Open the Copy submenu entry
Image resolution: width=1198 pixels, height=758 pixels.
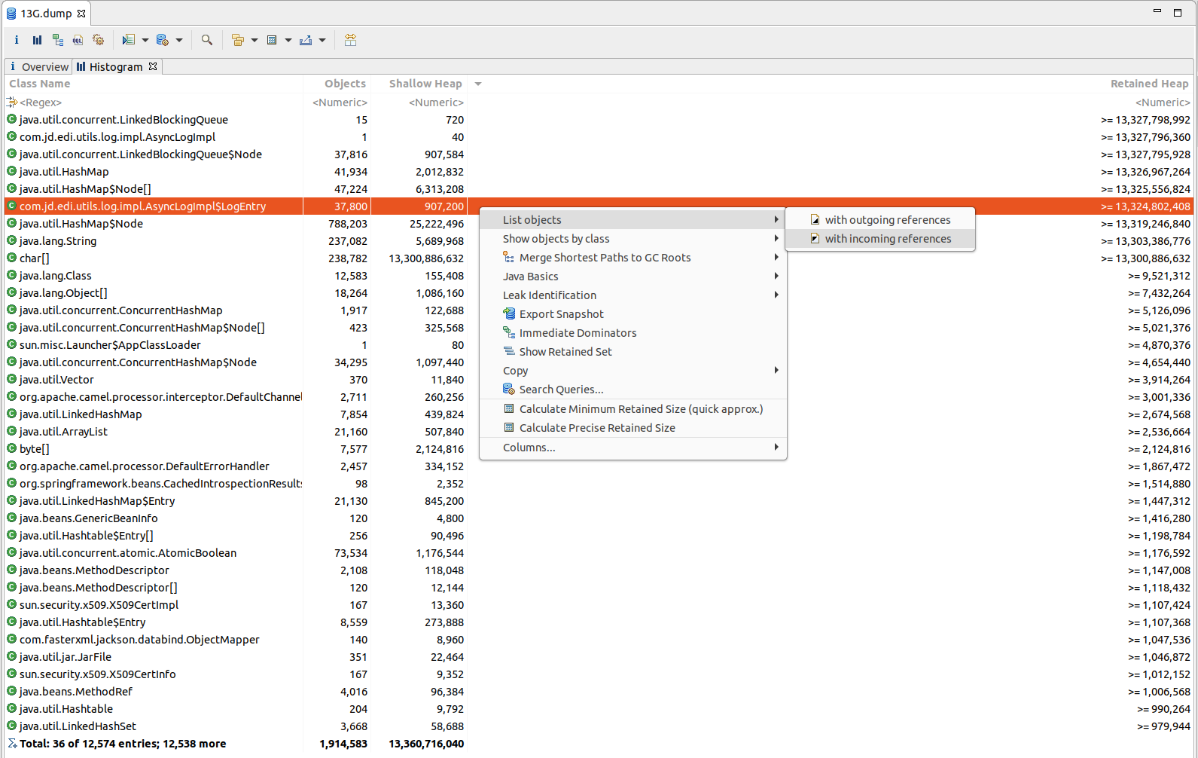click(633, 370)
